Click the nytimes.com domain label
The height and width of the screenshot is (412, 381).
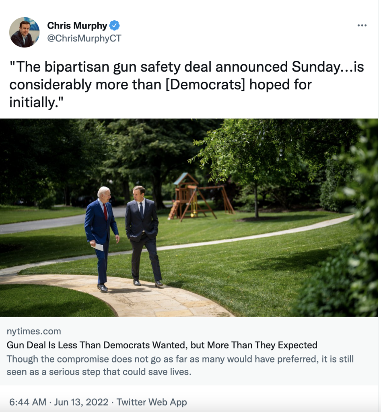(34, 331)
